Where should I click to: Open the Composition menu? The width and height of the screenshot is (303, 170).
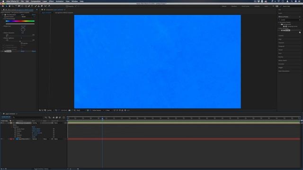[36, 1]
